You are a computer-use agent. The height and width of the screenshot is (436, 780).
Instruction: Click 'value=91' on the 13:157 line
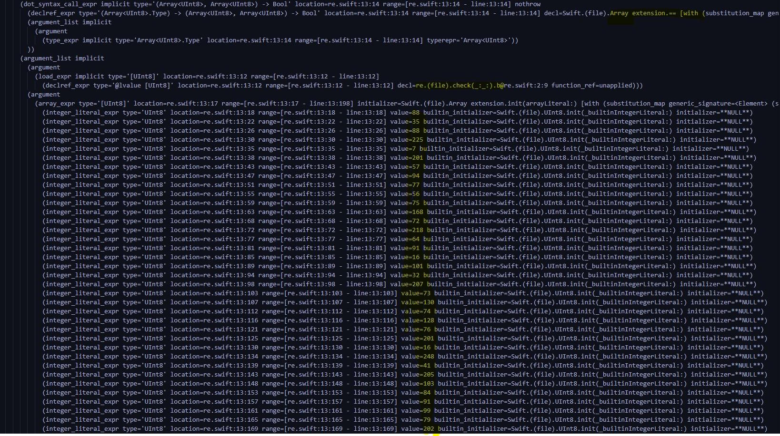(416, 401)
